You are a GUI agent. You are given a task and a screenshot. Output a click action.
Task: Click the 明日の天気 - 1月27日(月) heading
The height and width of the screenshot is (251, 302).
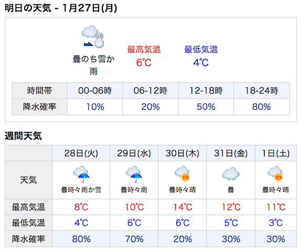pyautogui.click(x=61, y=8)
